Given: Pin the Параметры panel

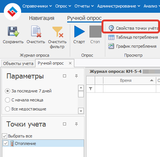Looking at the screenshot, I should (76, 76).
